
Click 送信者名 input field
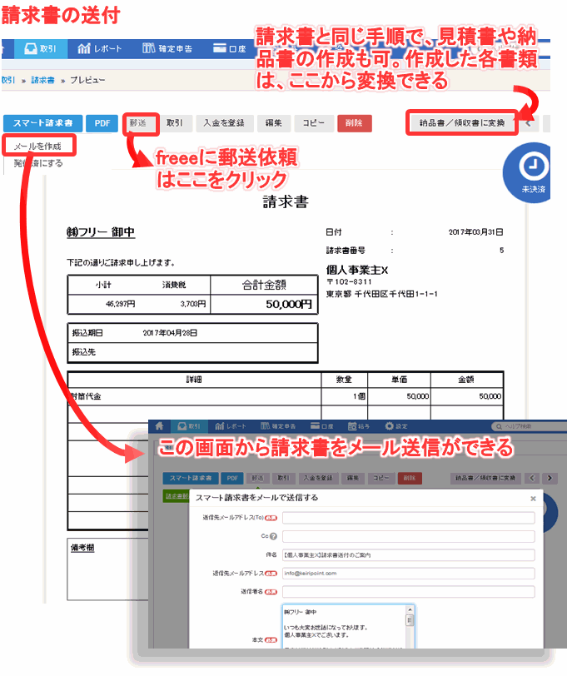click(x=408, y=591)
